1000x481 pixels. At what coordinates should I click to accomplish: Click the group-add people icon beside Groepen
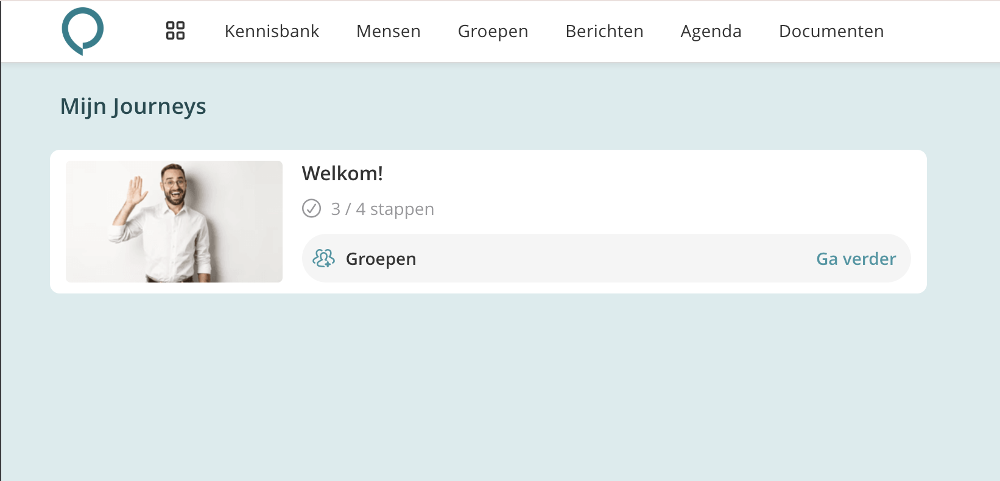[x=324, y=259]
